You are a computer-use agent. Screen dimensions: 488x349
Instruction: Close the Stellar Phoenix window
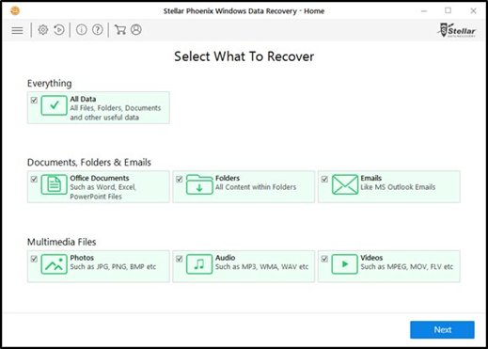[x=473, y=11]
